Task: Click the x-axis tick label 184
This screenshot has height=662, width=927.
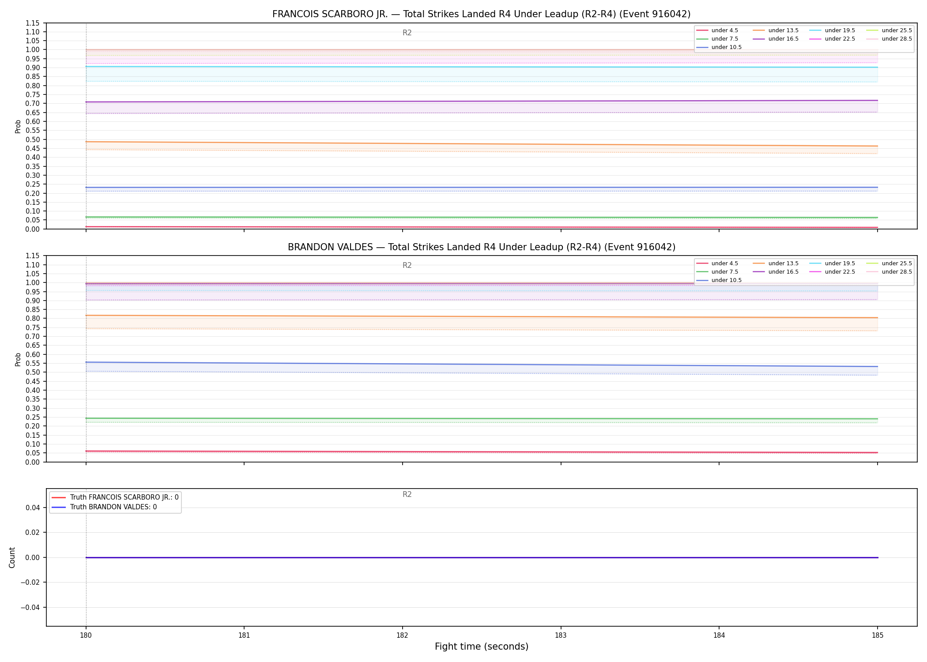Action: [719, 636]
